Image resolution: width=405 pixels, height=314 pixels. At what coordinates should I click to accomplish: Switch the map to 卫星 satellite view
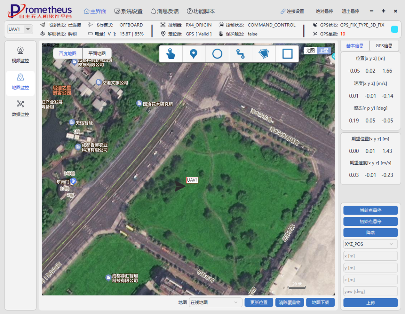pyautogui.click(x=324, y=51)
